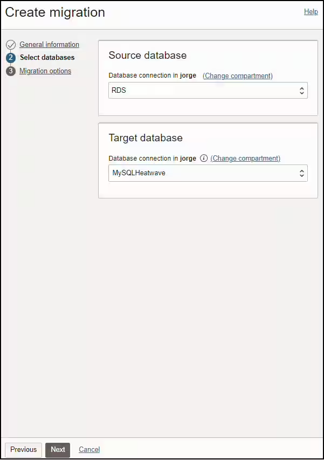
Task: Click the step 2 numbered circle indicator
Action: point(11,58)
